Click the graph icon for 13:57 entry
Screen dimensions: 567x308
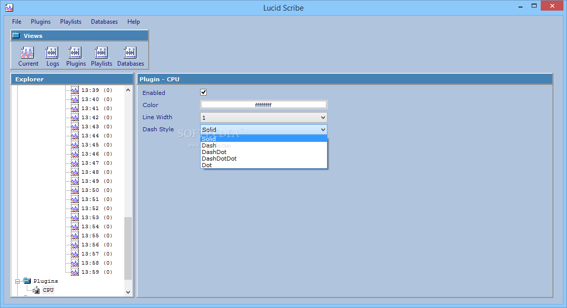coord(74,254)
